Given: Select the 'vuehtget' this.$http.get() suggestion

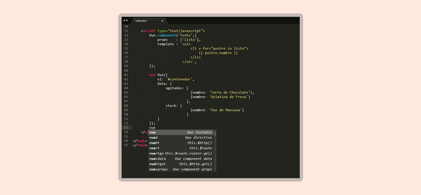Looking at the screenshot, I should 181,164.
